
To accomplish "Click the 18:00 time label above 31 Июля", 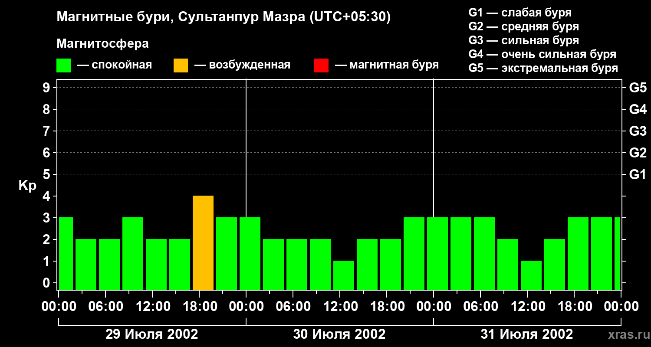I will (x=574, y=307).
